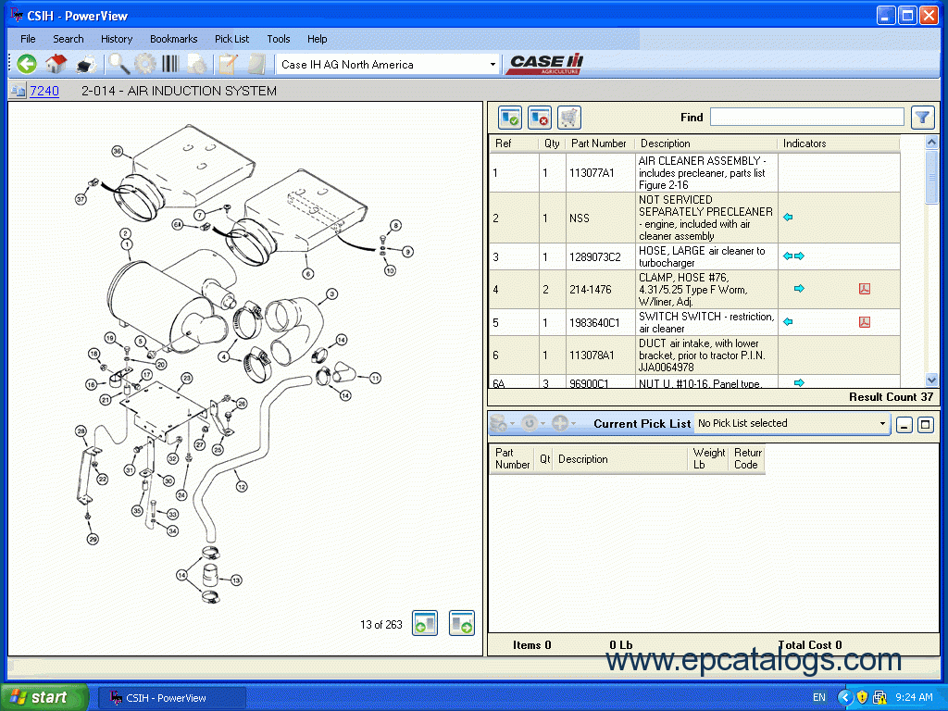Open the Search menu
Viewport: 948px width, 711px height.
coord(69,39)
